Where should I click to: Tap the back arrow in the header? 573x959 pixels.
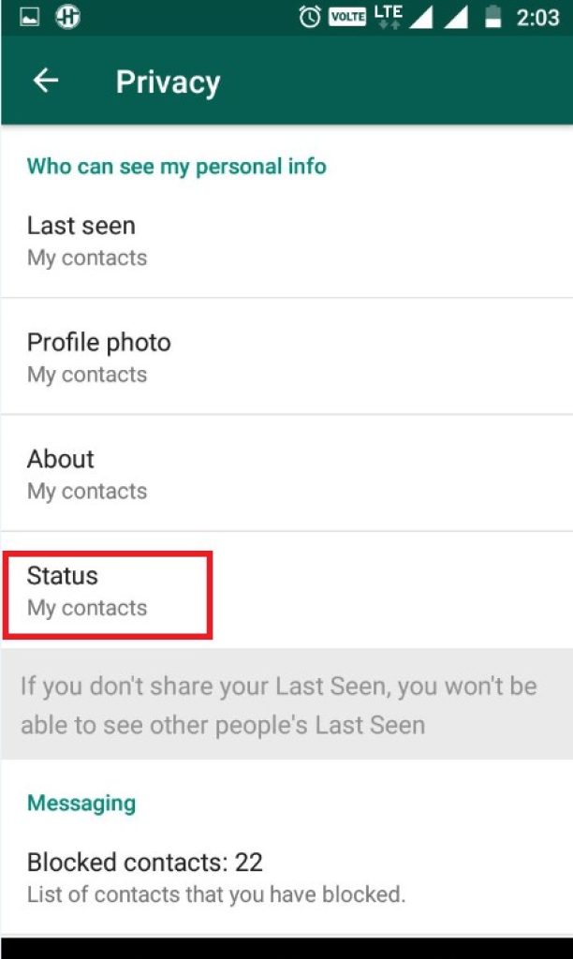tap(45, 81)
